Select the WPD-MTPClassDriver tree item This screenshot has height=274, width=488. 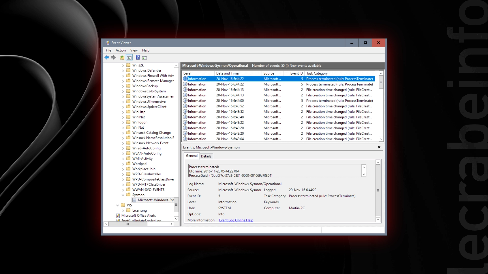click(x=149, y=184)
